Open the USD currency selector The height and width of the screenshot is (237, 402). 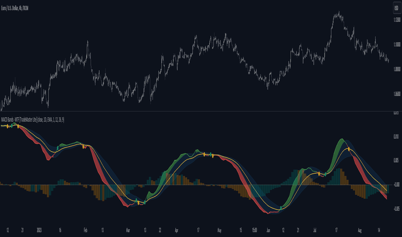click(396, 9)
